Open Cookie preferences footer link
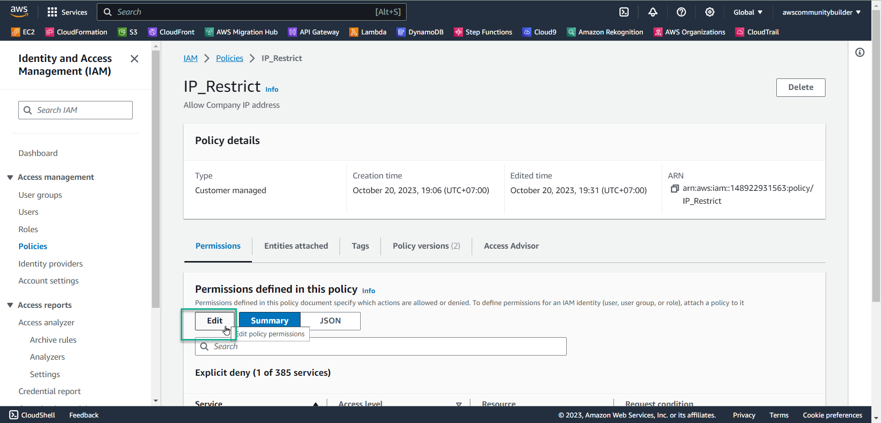This screenshot has width=881, height=423. coord(832,415)
